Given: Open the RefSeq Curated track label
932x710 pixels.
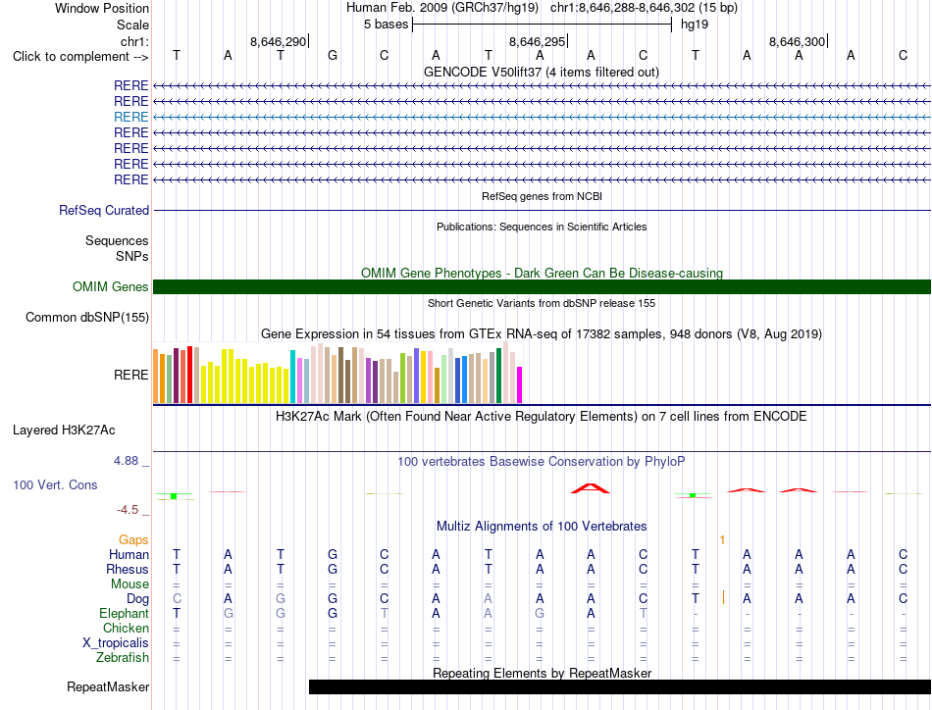Looking at the screenshot, I should tap(104, 210).
